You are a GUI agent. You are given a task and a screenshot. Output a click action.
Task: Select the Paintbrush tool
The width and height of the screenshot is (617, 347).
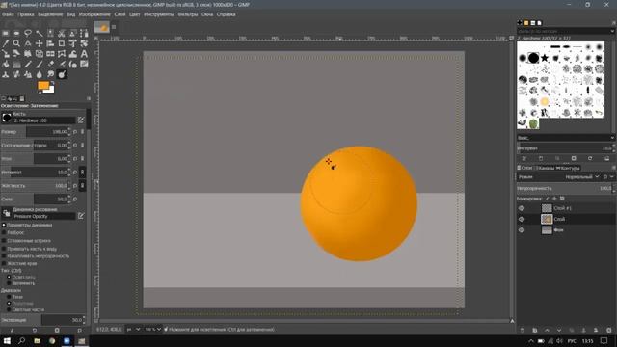pyautogui.click(x=40, y=65)
